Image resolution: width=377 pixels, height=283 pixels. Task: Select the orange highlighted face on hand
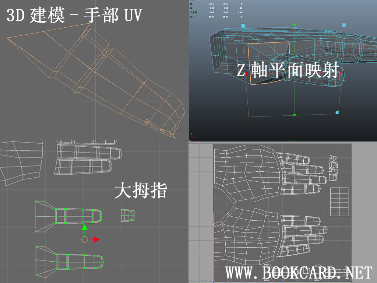click(x=269, y=63)
